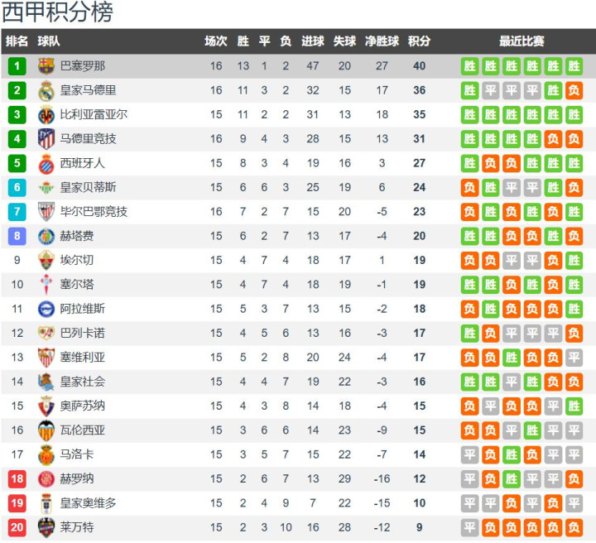The height and width of the screenshot is (543, 596).
Task: Open the 瓦伦西亚 club crest
Action: (x=46, y=430)
